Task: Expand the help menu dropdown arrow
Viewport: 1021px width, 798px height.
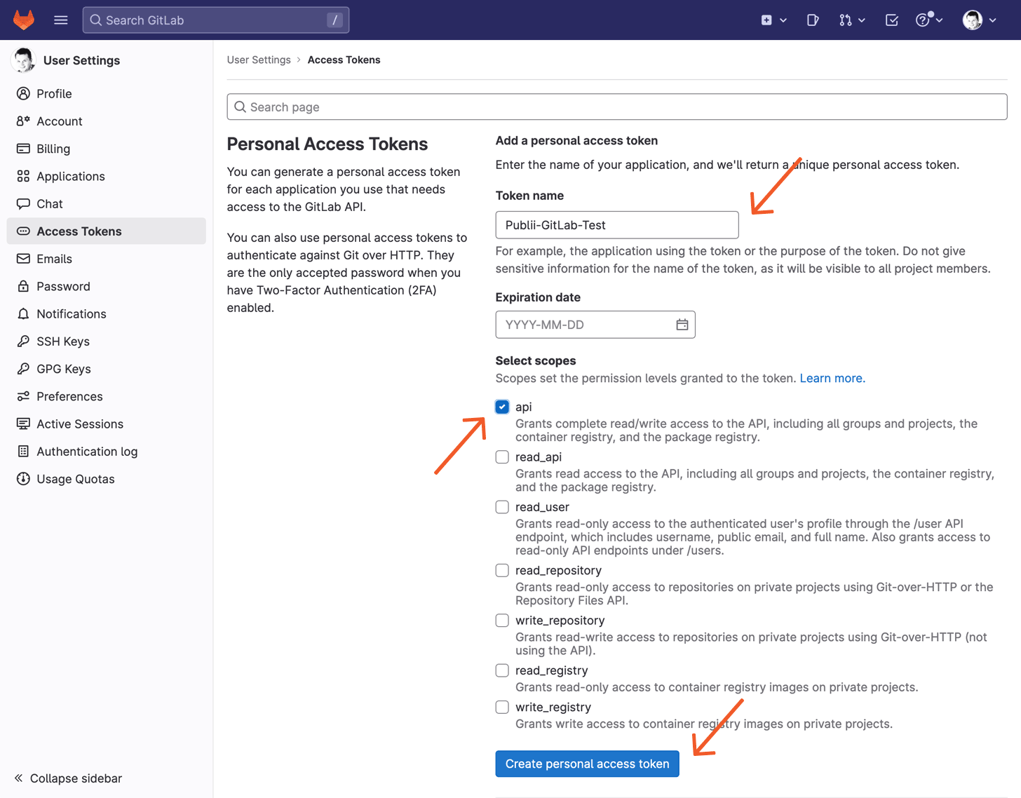Action: (x=940, y=20)
